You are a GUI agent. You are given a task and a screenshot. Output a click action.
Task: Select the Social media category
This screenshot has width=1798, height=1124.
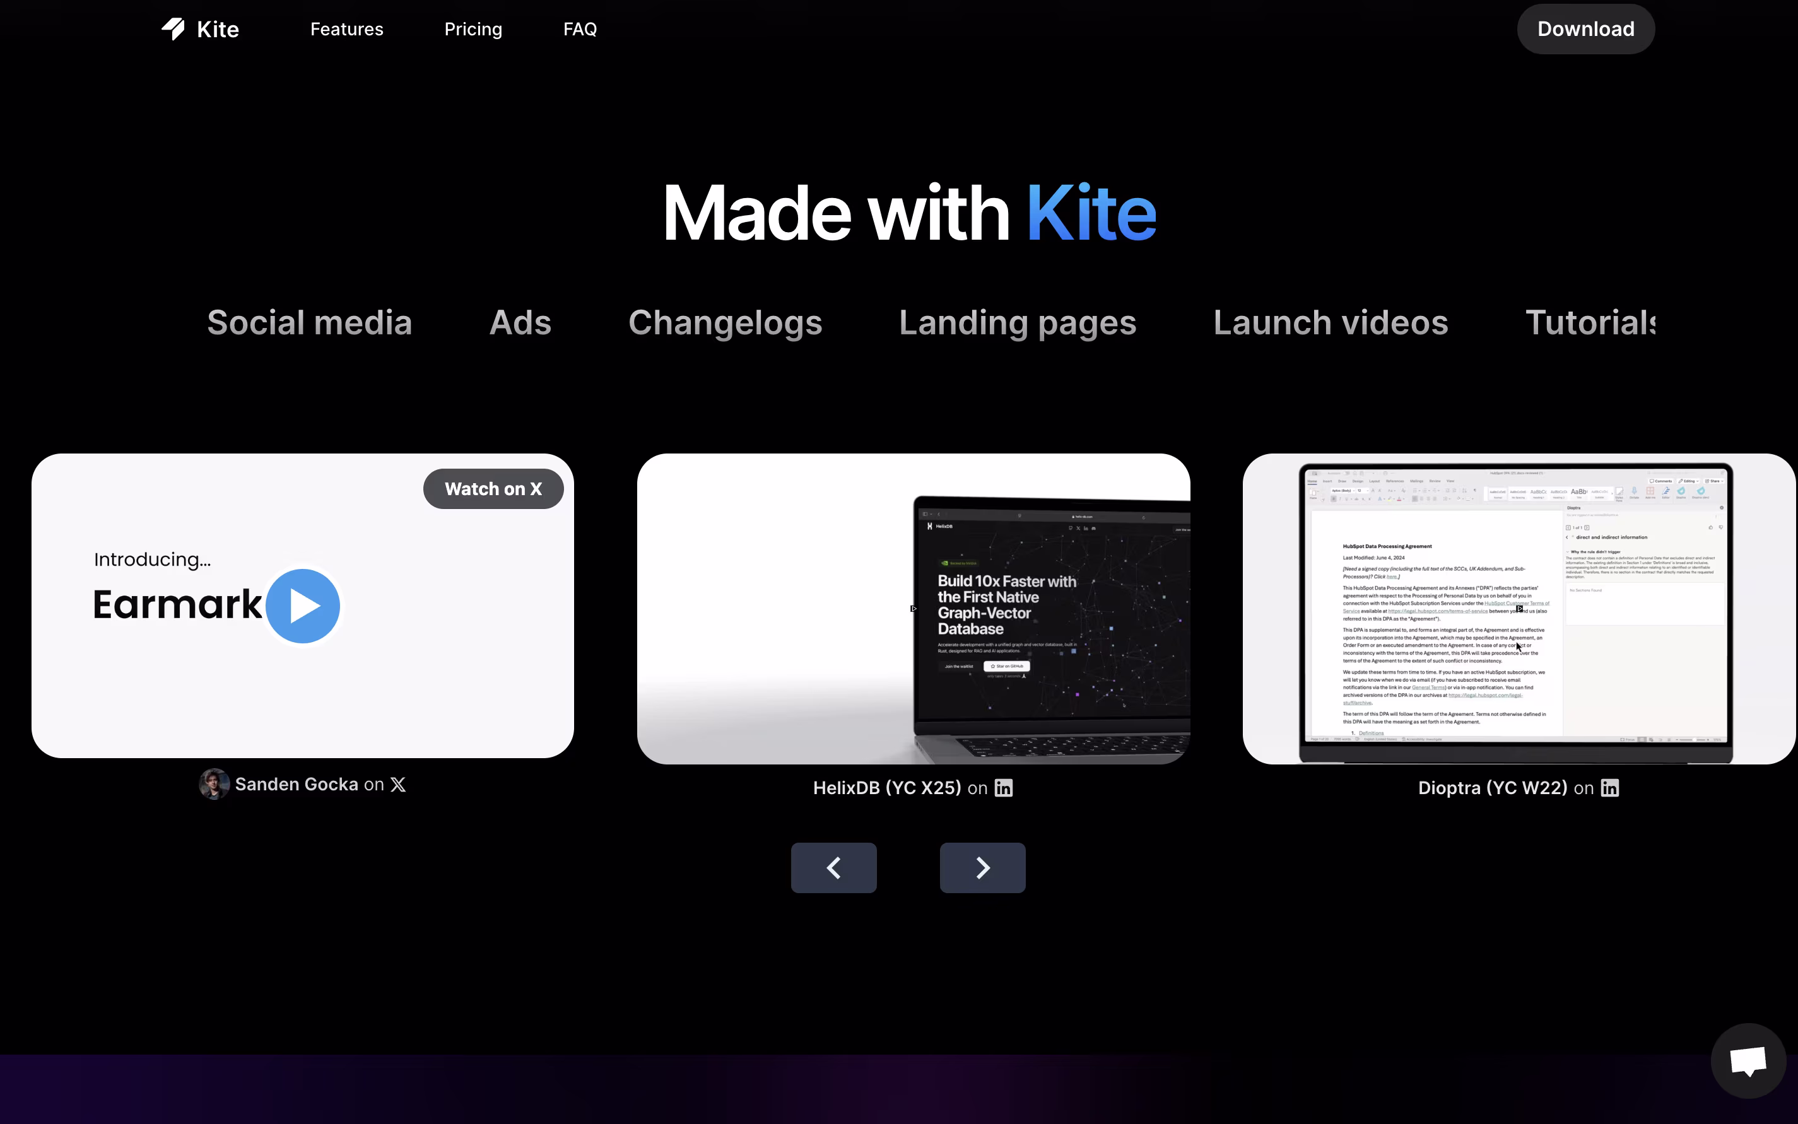pyautogui.click(x=309, y=323)
